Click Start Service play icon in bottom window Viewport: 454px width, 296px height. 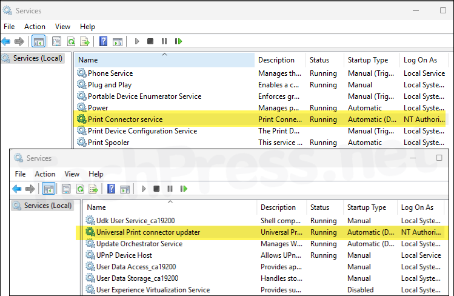pyautogui.click(x=143, y=189)
